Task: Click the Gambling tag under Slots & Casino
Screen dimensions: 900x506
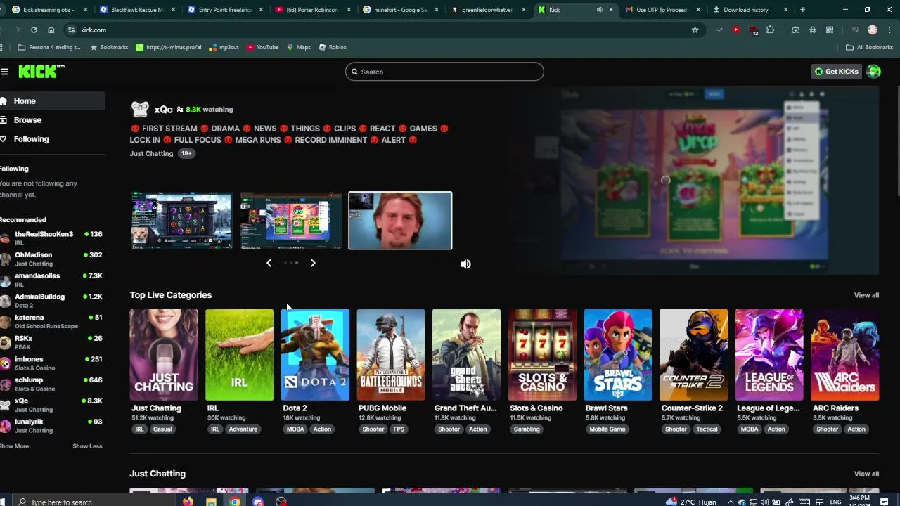Action: point(527,429)
